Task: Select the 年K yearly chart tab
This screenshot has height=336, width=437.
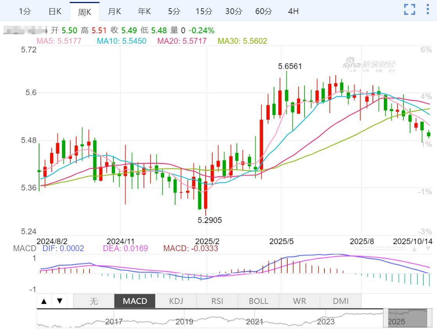Action: pos(144,11)
